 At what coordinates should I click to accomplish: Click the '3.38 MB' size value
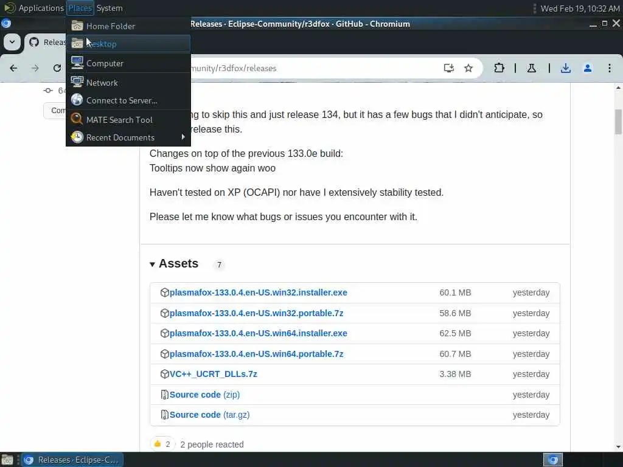tap(455, 375)
